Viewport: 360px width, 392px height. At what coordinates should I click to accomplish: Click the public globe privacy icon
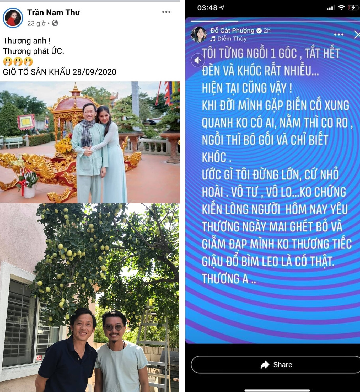(x=55, y=23)
